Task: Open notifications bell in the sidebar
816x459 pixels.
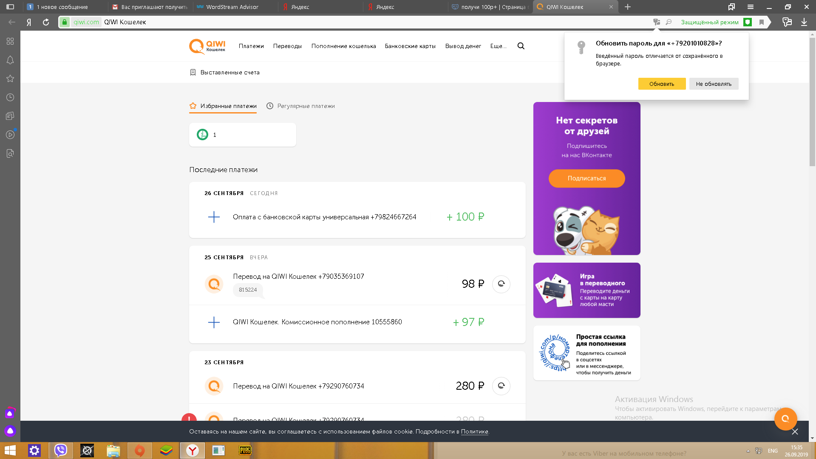Action: tap(10, 60)
